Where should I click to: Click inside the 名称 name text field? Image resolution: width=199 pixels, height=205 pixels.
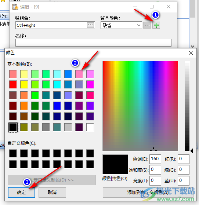[93, 43]
